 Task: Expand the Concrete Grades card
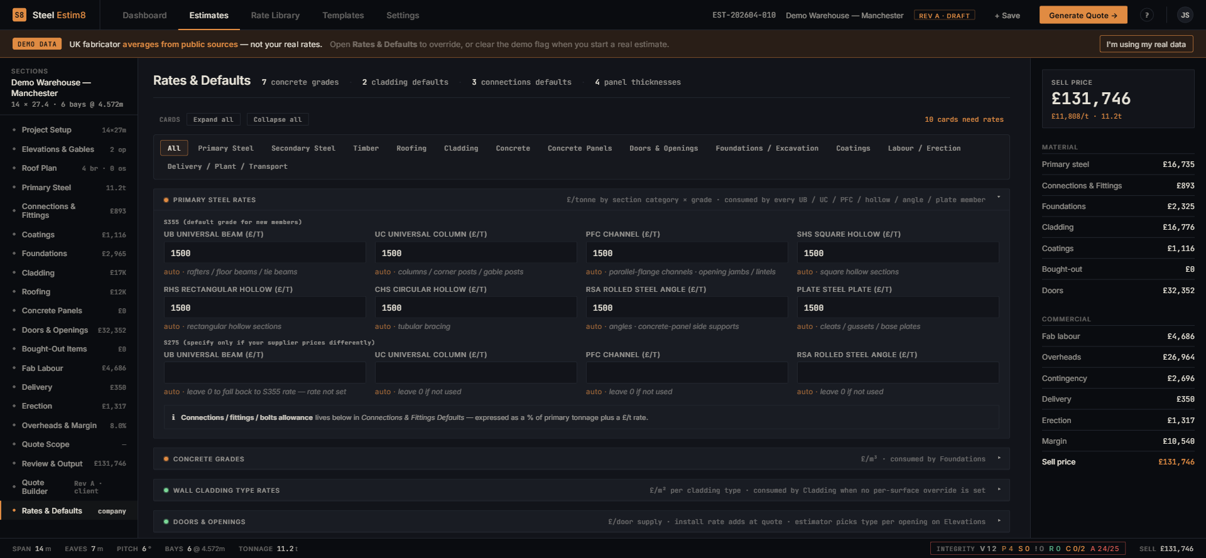coord(999,458)
